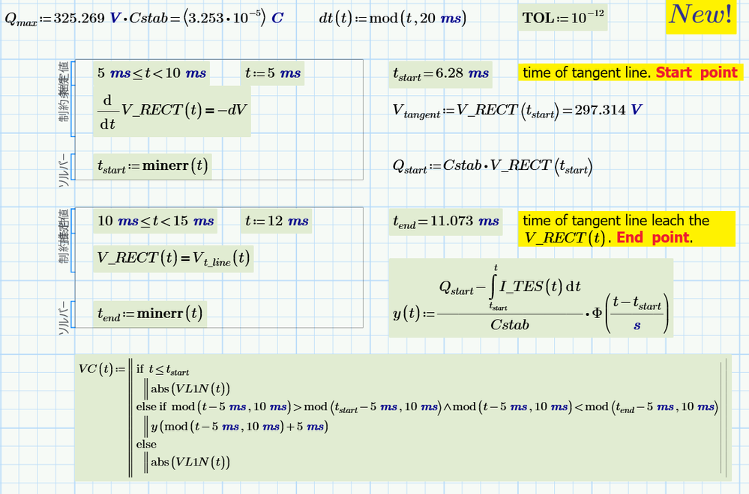The width and height of the screenshot is (749, 494).
Task: Select the Qstart definition equation
Action: (x=492, y=167)
